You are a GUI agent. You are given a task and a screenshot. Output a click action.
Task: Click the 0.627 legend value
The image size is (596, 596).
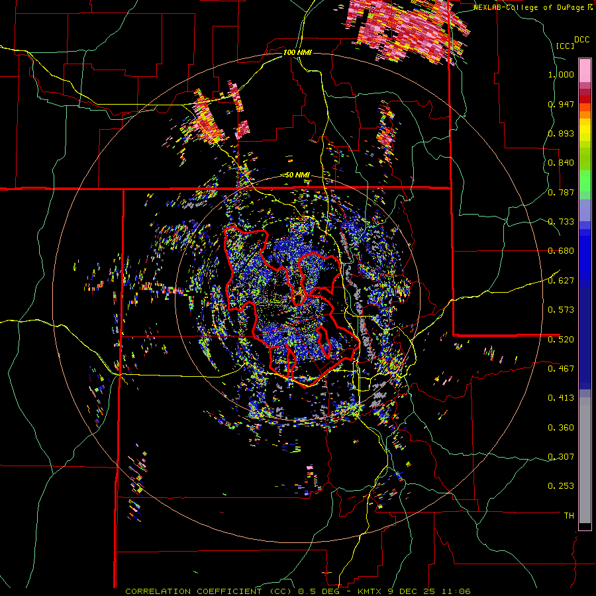point(561,281)
